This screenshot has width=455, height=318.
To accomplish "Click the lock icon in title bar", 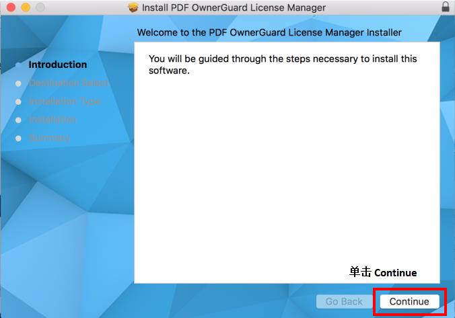I will coord(446,6).
